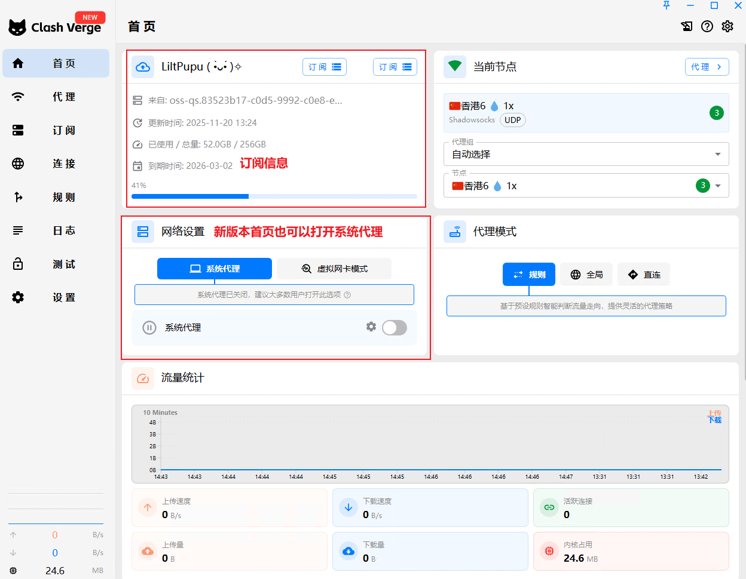Switch to the 虚拟网卡模式 tab
Screen dimensions: 746x579
334,269
